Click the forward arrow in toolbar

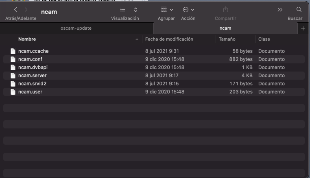pos(26,9)
